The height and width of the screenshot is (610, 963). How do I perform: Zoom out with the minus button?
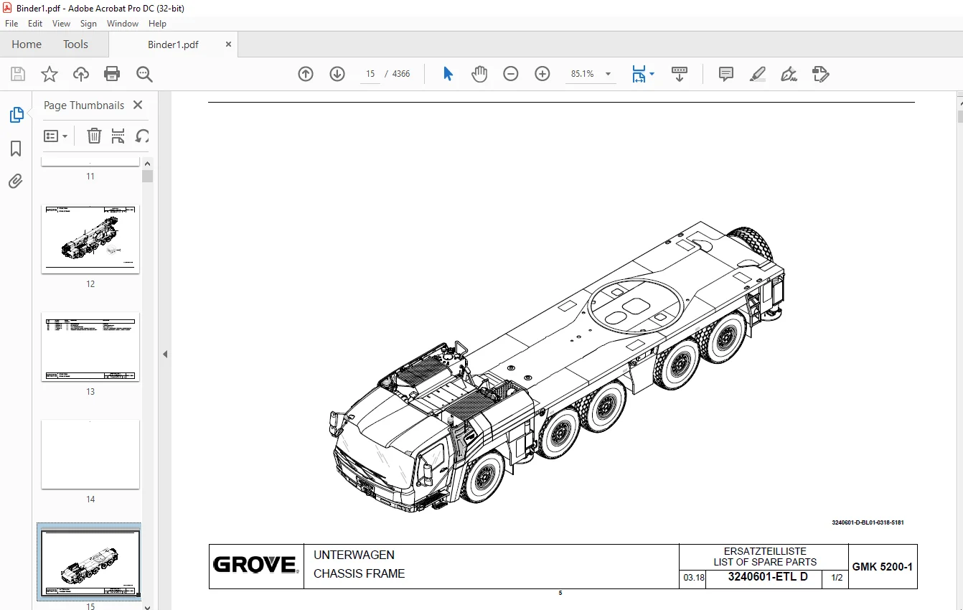click(511, 74)
